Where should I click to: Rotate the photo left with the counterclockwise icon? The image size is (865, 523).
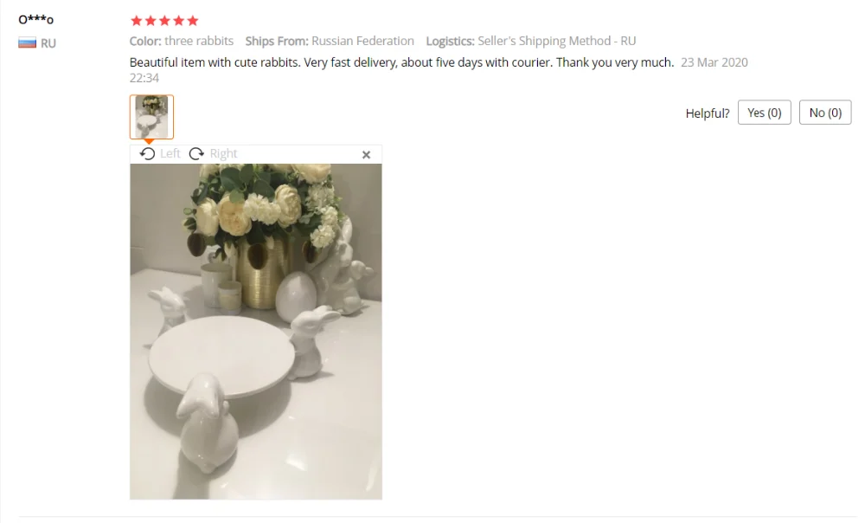pyautogui.click(x=147, y=153)
